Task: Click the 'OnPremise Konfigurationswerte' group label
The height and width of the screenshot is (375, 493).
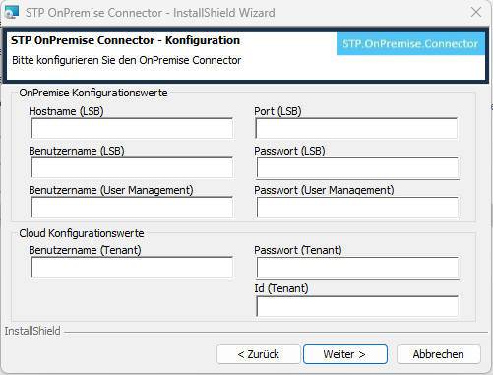Action: (x=93, y=93)
